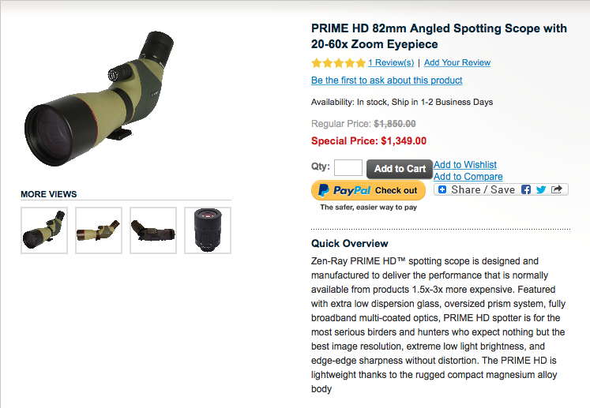Focus the Qty input field
Screen dimensions: 590x408
tap(348, 167)
